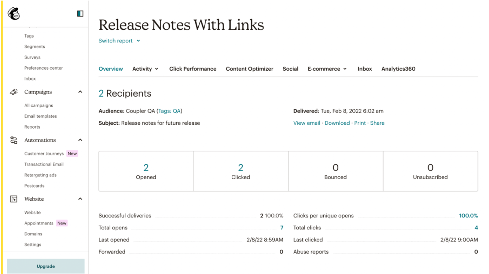
Task: Collapse the Campaigns section chevron
Action: coord(80,92)
